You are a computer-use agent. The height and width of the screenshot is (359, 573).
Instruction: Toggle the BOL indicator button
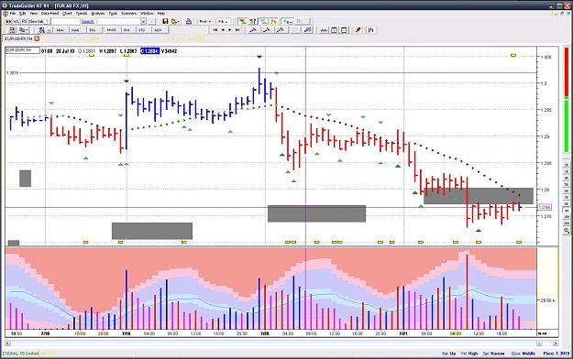[x=93, y=30]
